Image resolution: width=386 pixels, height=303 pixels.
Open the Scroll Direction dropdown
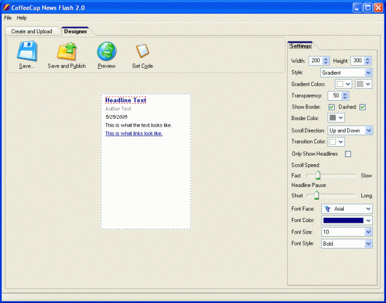(x=350, y=130)
